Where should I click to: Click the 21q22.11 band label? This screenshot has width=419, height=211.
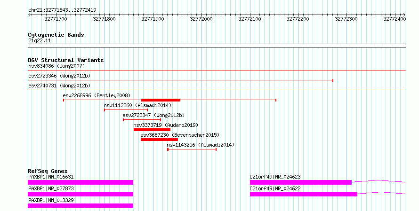(x=40, y=40)
